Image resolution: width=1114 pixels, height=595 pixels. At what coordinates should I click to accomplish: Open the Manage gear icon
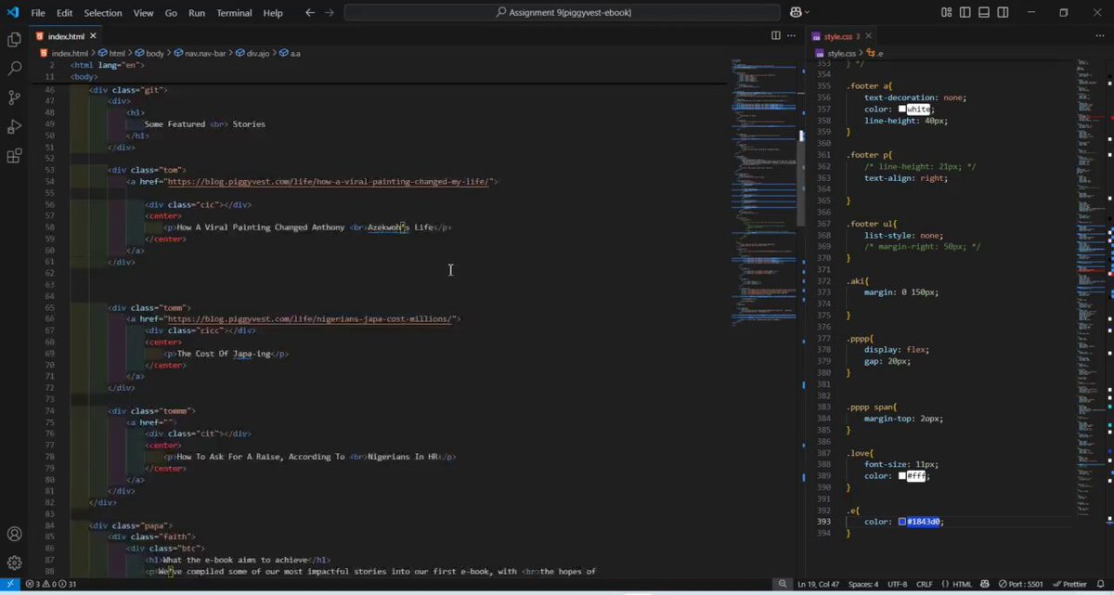(x=14, y=563)
